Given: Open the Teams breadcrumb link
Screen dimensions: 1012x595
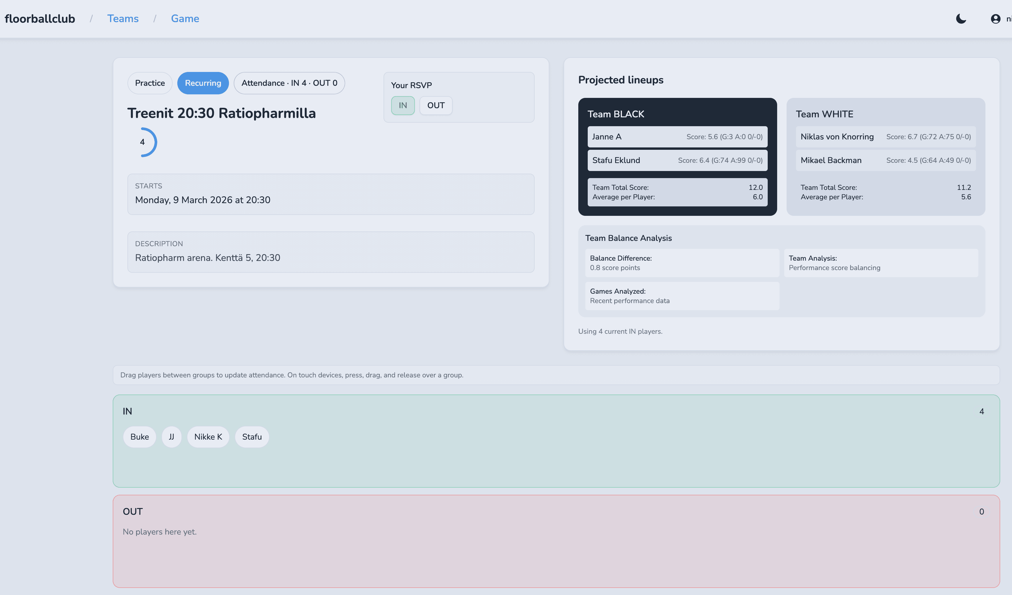Looking at the screenshot, I should coord(122,19).
